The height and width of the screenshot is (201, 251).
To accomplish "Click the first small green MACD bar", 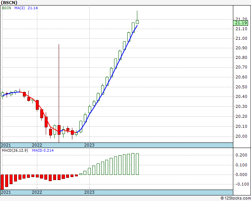I will (x=81, y=174).
